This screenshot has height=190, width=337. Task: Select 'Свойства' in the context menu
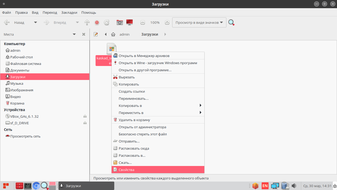coord(158,170)
